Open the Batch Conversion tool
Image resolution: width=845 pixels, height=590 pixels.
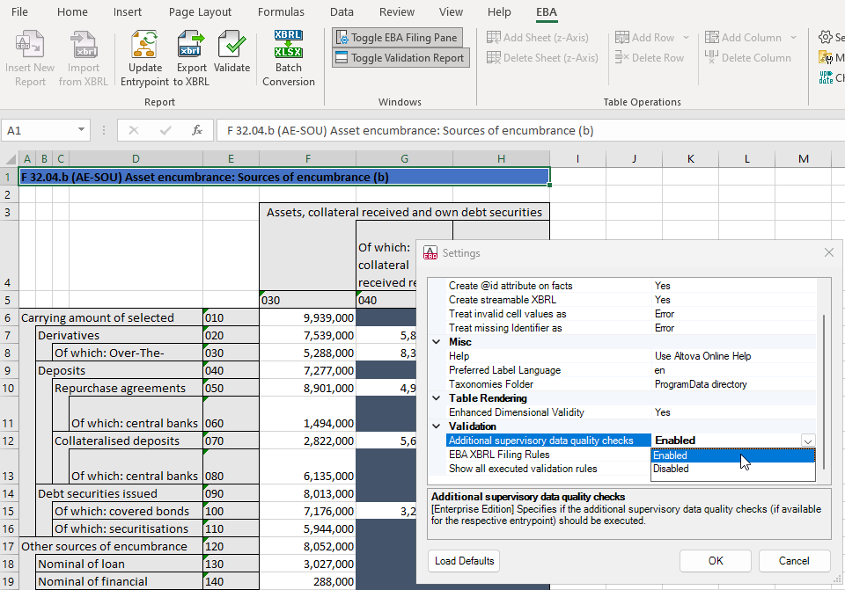[x=288, y=46]
